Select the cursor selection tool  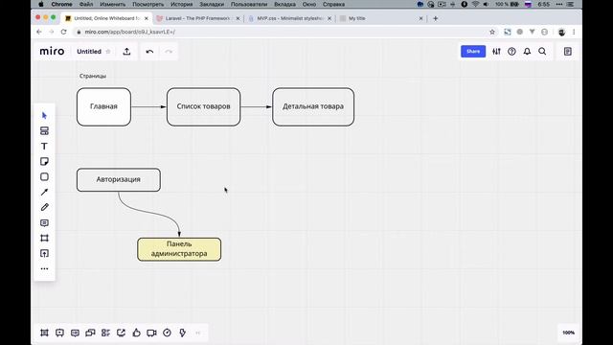[44, 115]
